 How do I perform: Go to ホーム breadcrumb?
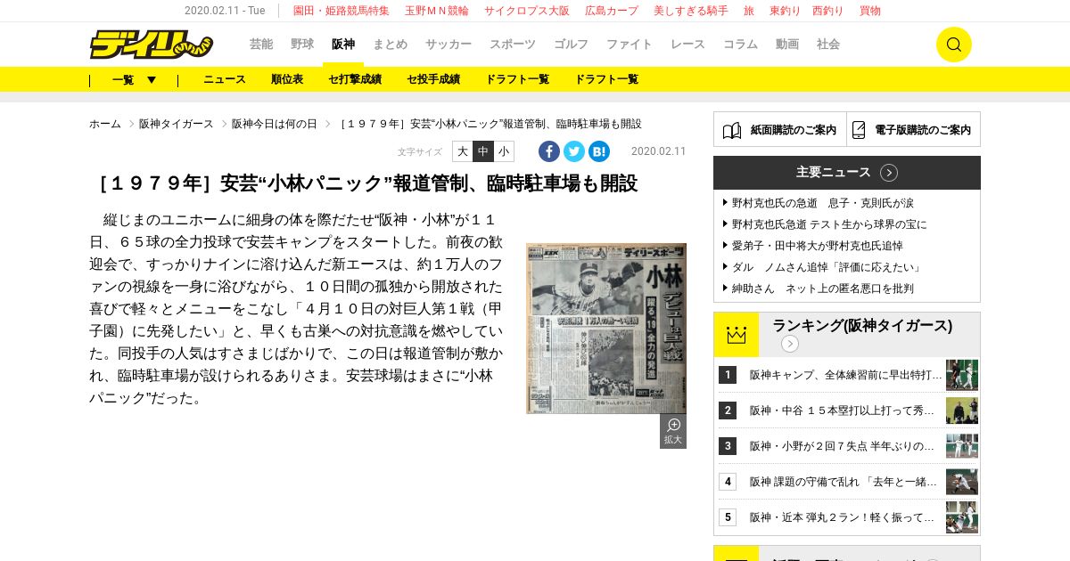click(105, 124)
